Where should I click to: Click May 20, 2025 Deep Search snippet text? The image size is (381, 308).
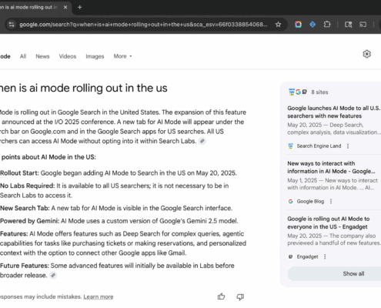[333, 129]
